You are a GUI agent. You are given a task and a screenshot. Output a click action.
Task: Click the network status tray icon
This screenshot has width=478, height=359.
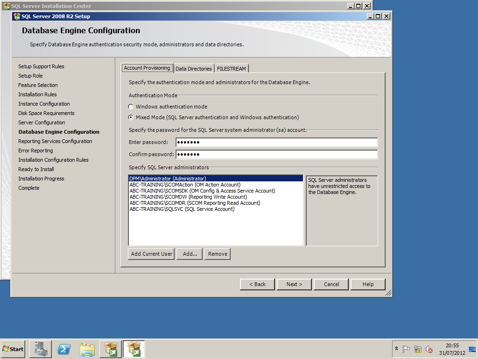418,349
